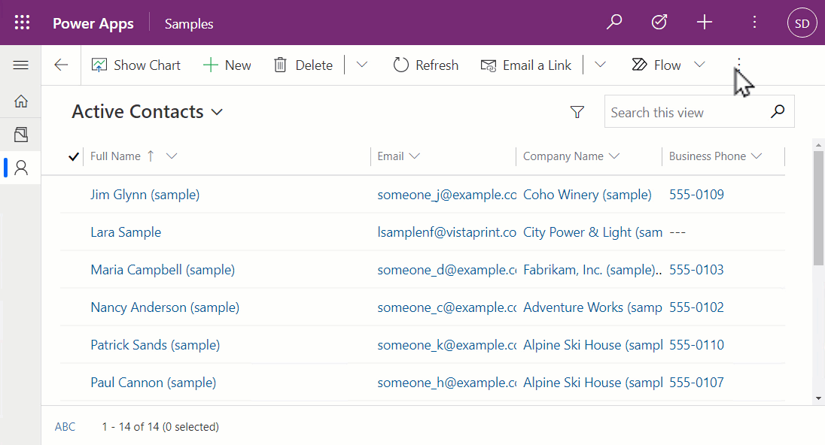This screenshot has height=445, width=825.
Task: Refresh the contacts list
Action: (425, 65)
